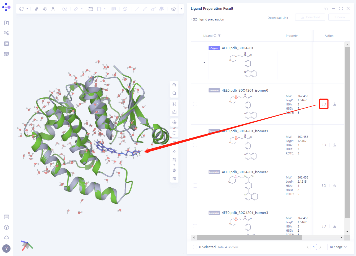
Task: Click the download icon for isomer1
Action: point(334,145)
